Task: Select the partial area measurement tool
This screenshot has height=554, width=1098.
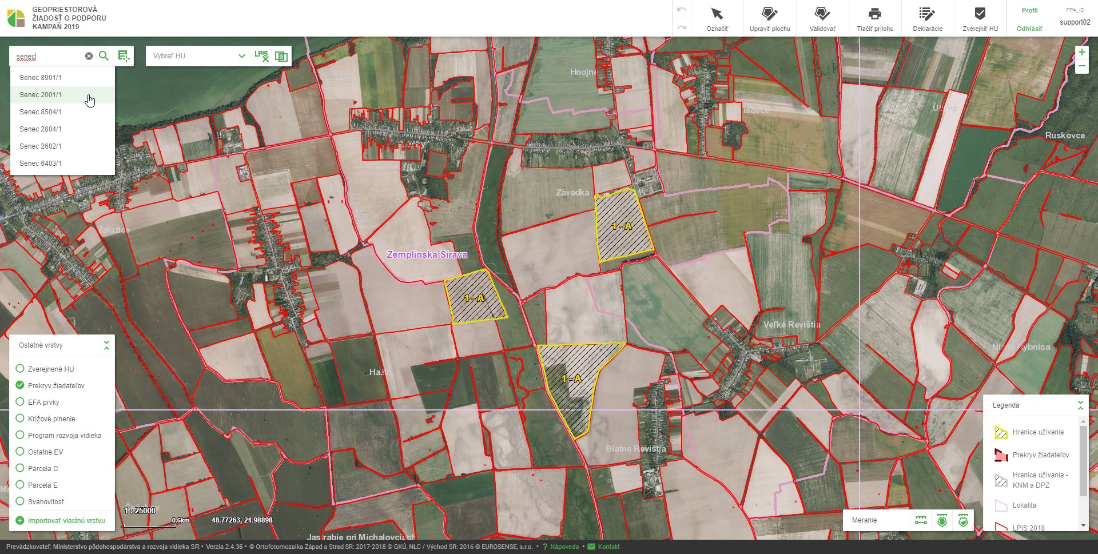Action: pyautogui.click(x=963, y=520)
